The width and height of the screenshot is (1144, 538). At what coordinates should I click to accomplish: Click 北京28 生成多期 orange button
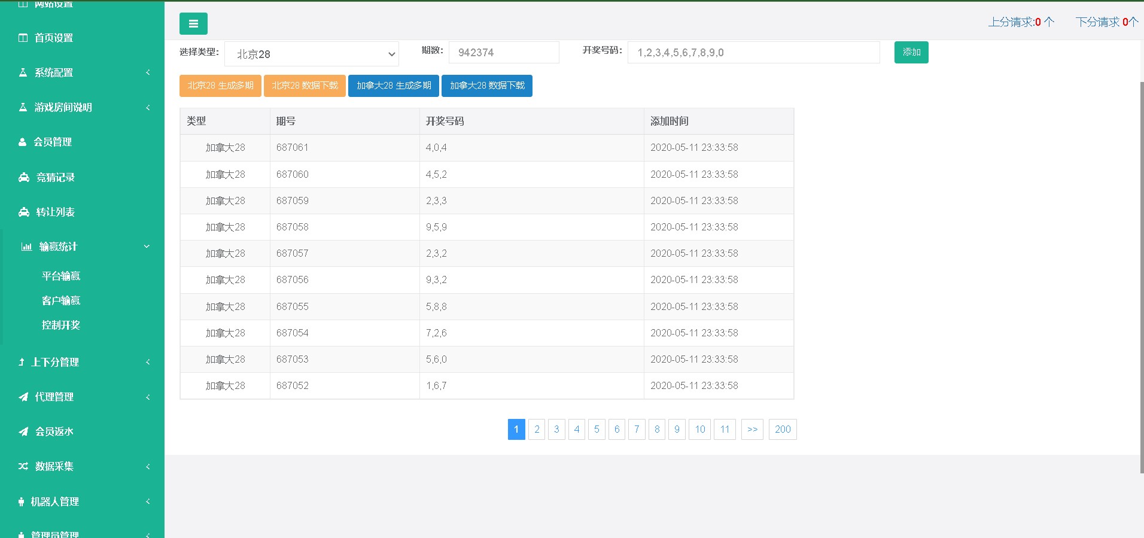220,86
